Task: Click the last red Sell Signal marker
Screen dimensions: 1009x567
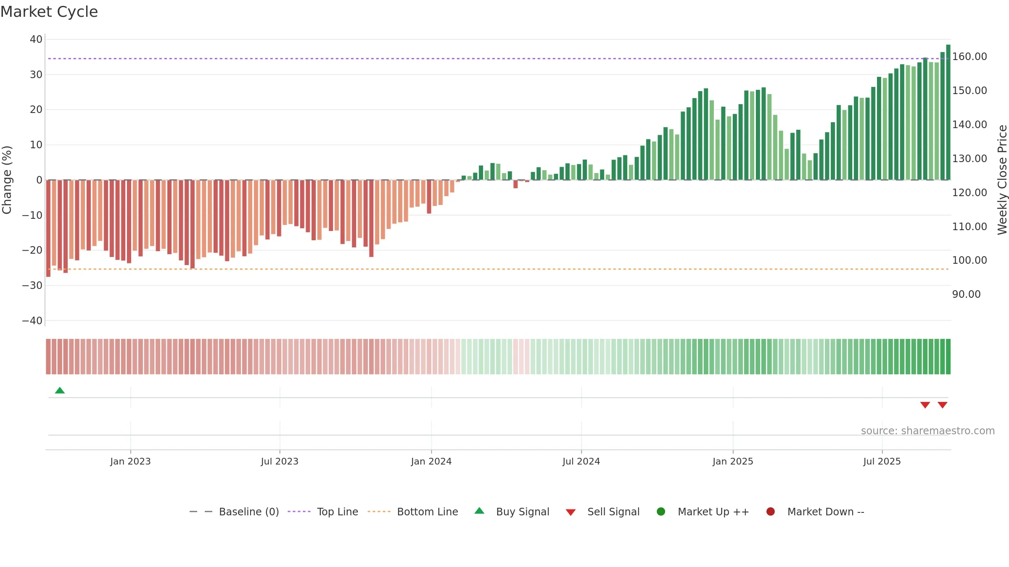Action: [x=942, y=405]
